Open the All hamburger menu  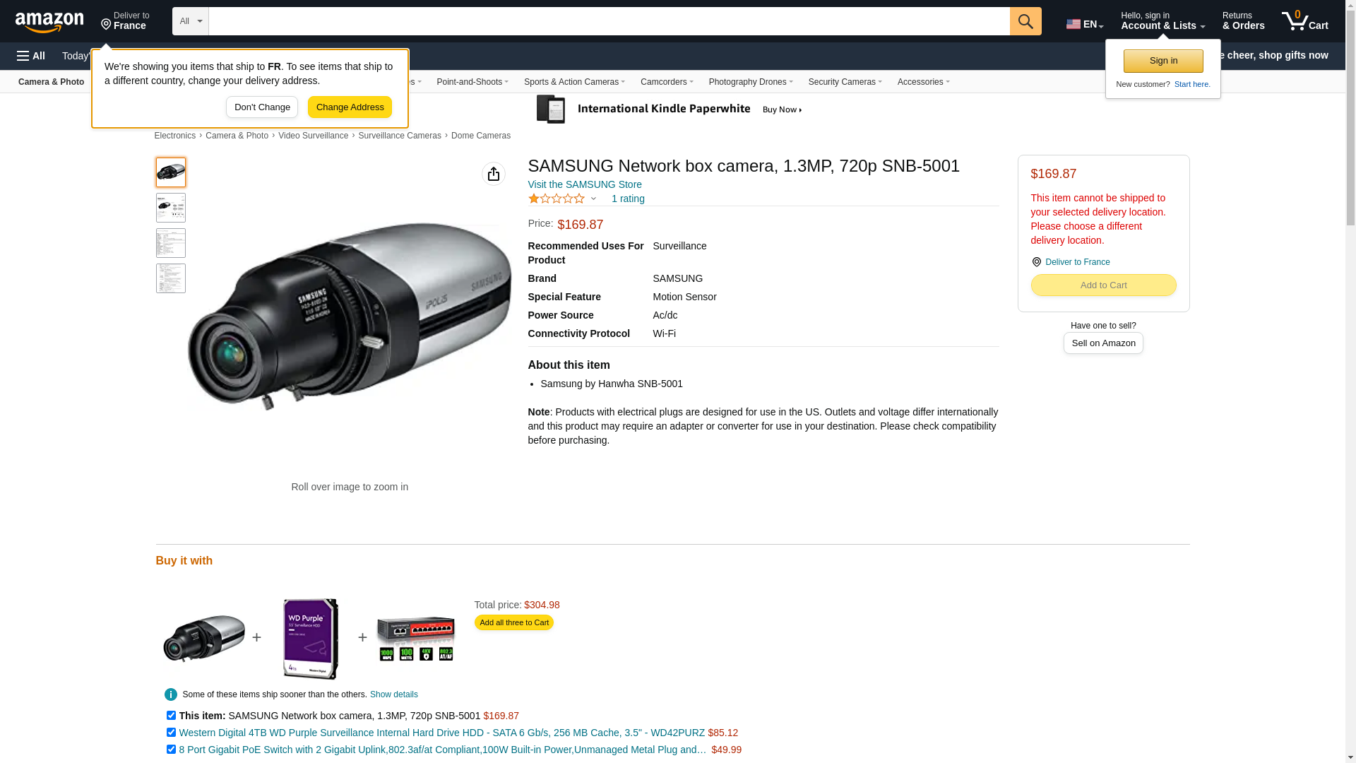click(x=31, y=56)
